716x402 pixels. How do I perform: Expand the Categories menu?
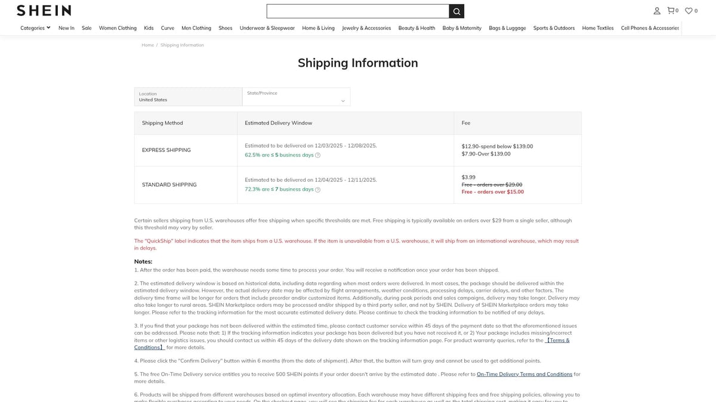[x=35, y=28]
